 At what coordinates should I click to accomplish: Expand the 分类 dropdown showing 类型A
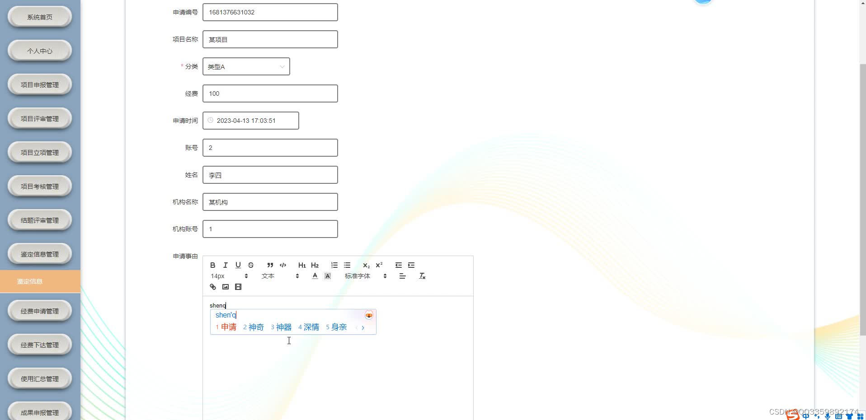246,66
